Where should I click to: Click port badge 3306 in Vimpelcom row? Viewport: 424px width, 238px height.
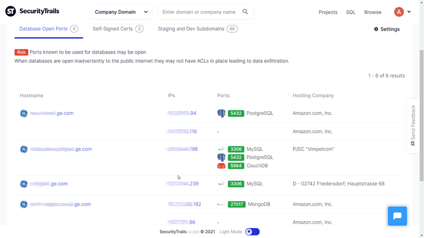click(x=236, y=149)
